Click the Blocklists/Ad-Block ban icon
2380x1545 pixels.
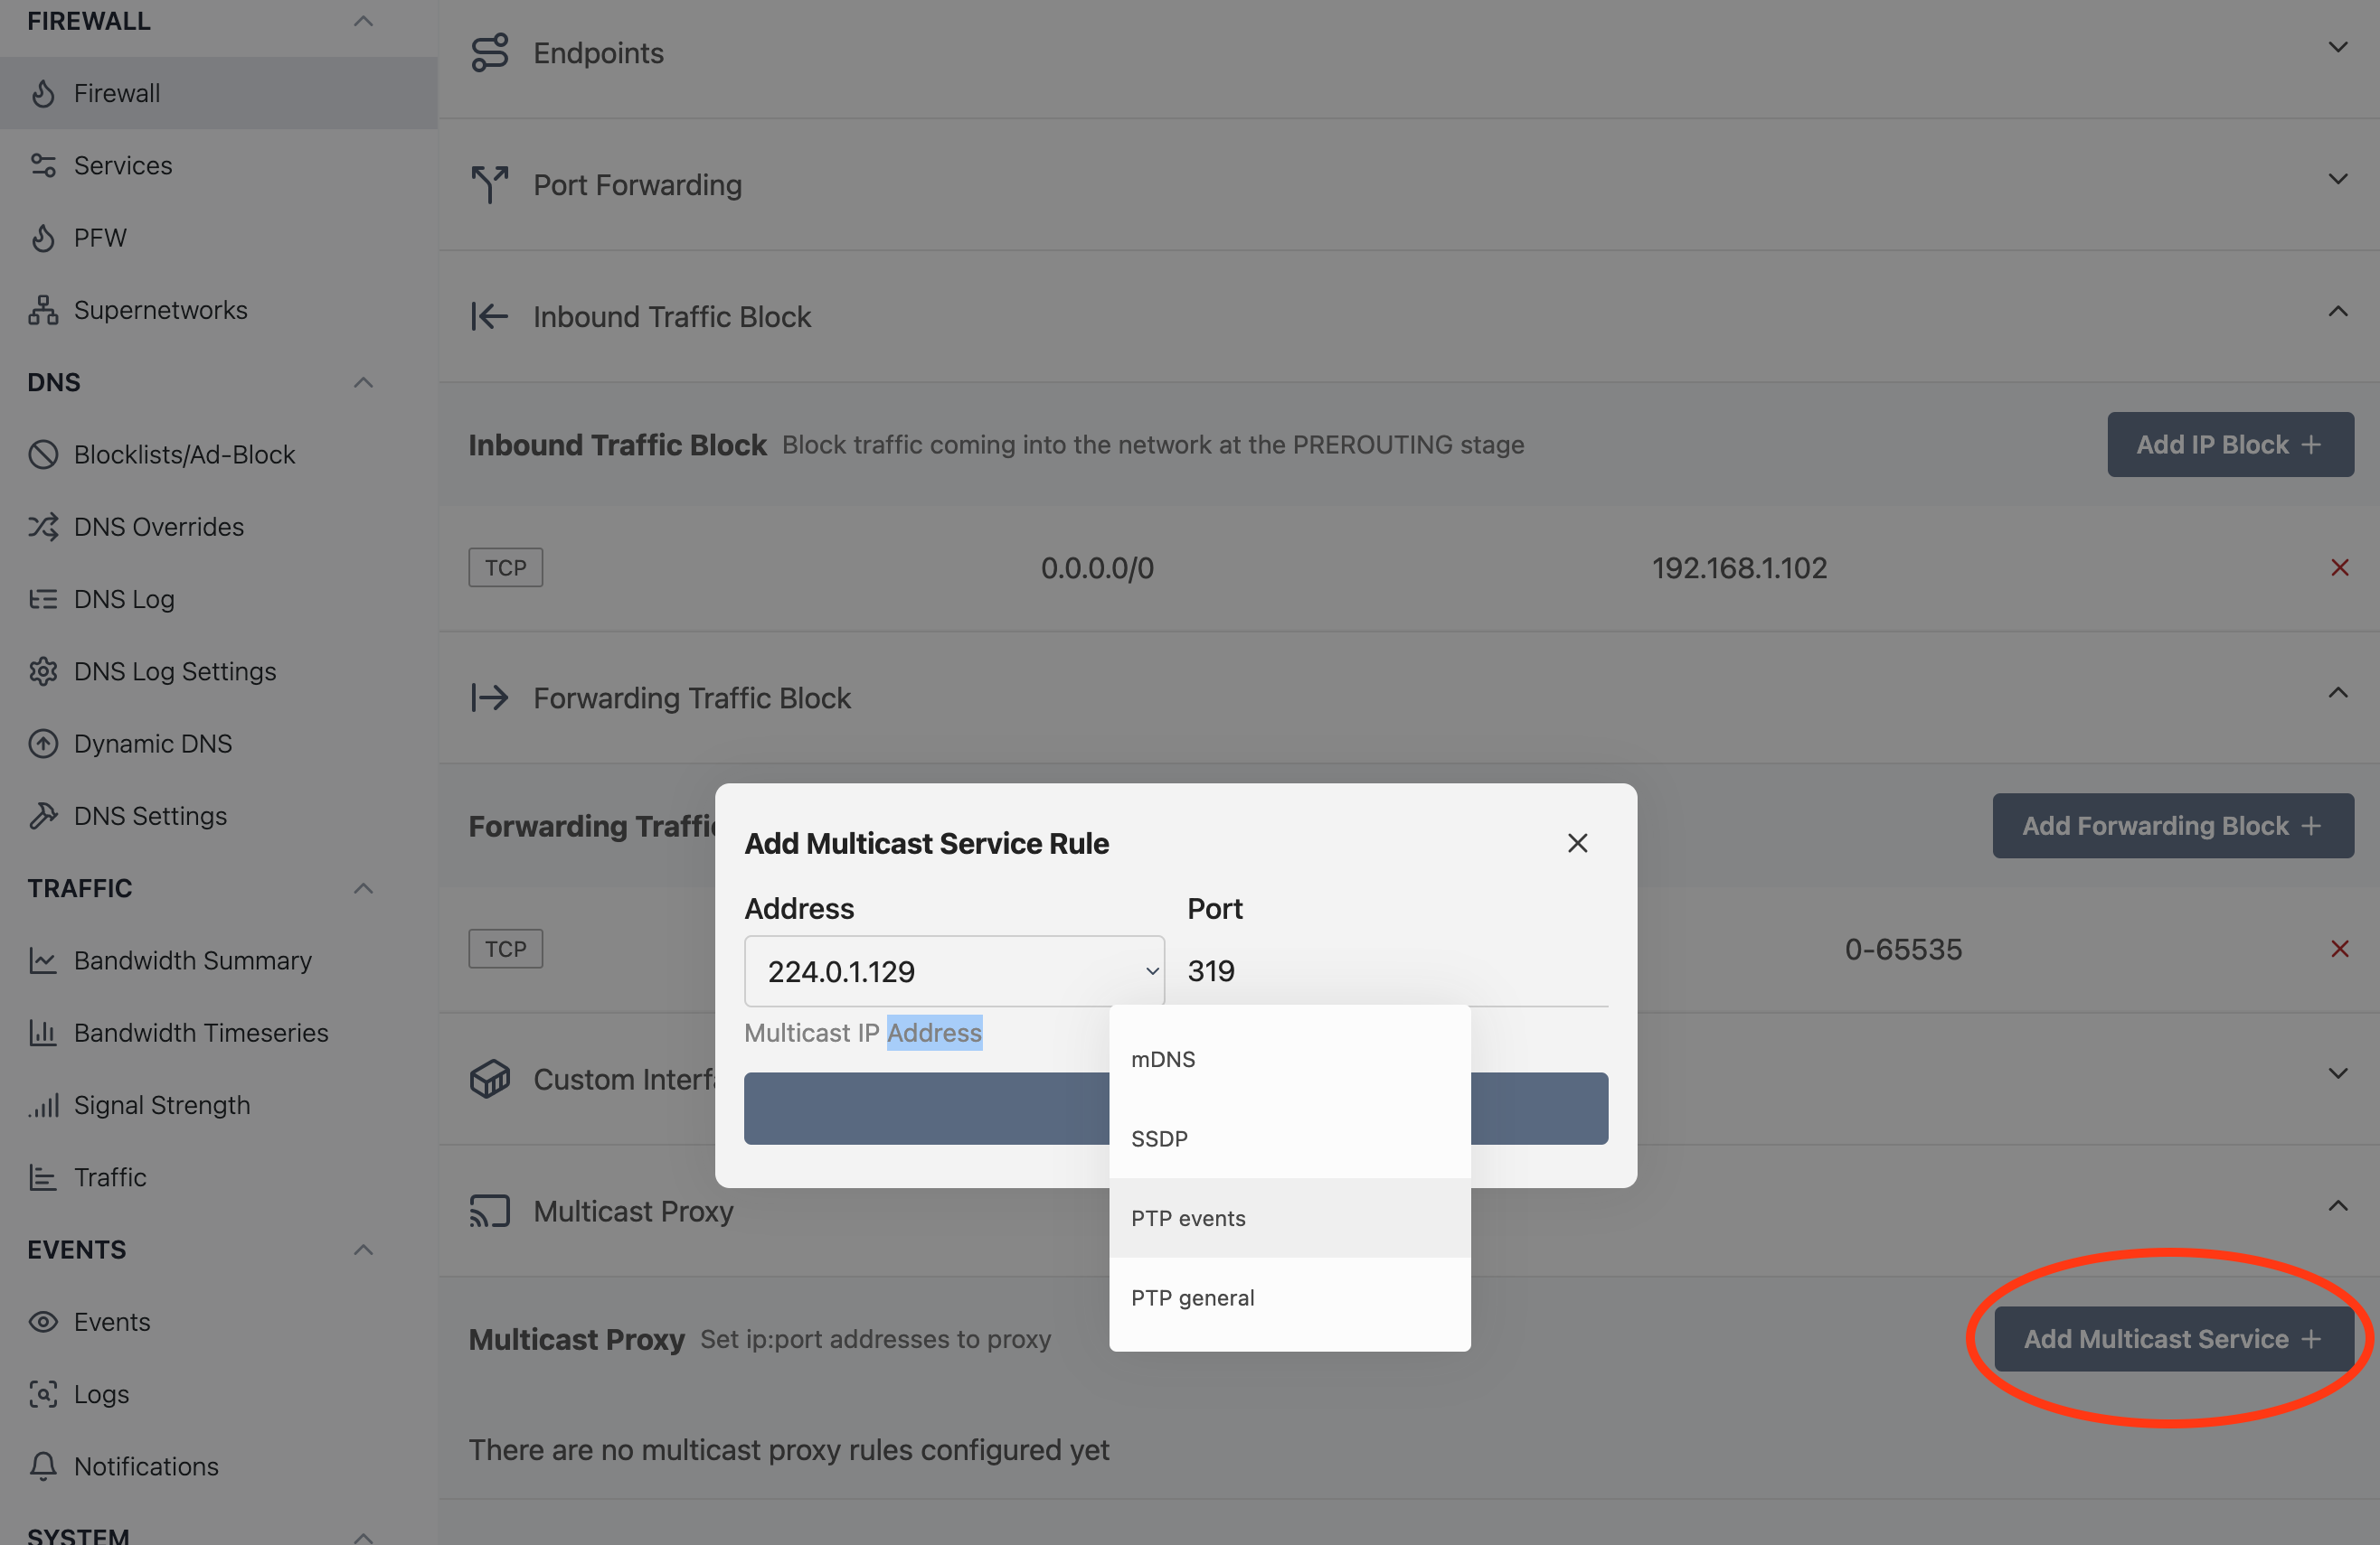click(43, 454)
